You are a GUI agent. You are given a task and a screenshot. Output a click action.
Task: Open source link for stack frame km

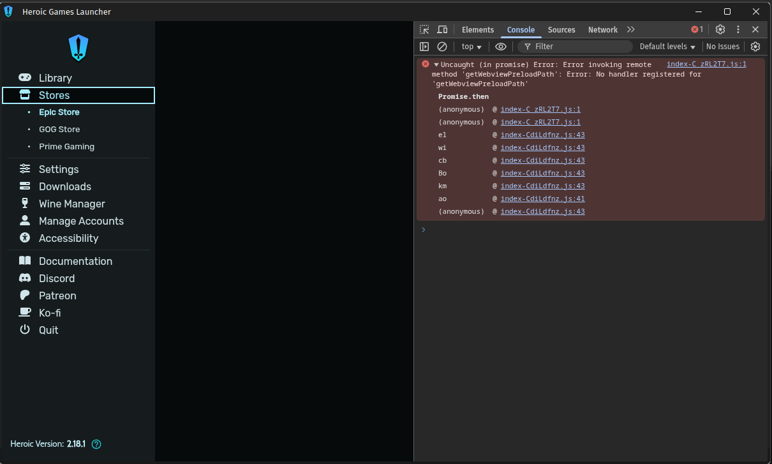[542, 186]
